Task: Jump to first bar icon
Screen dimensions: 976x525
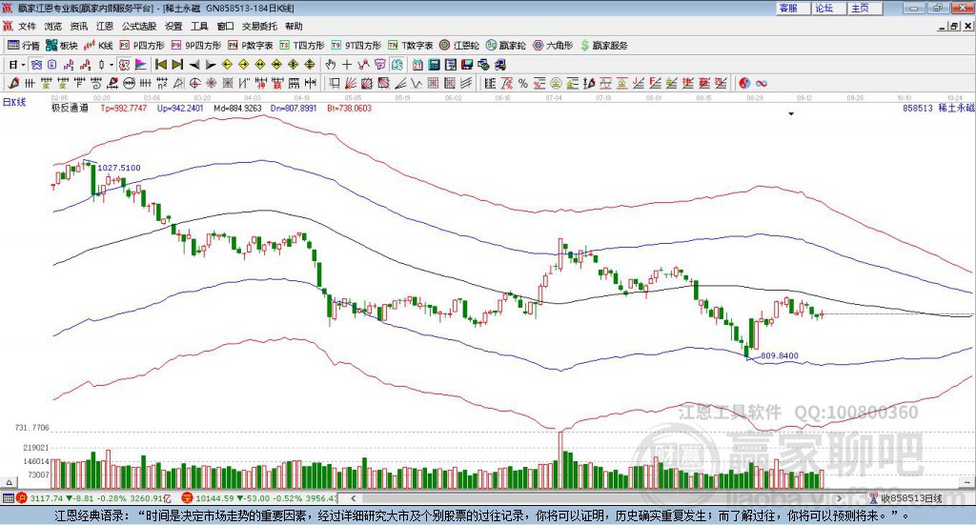Action: [160, 65]
